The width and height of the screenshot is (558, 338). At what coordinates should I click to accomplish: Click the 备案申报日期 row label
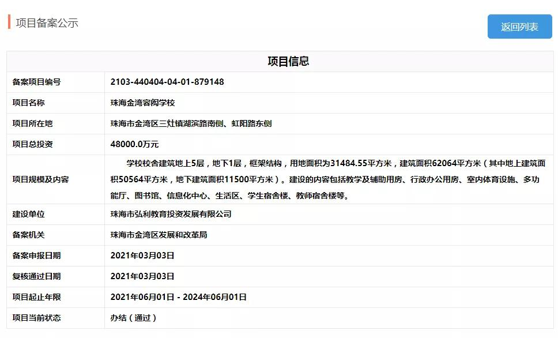click(x=39, y=256)
